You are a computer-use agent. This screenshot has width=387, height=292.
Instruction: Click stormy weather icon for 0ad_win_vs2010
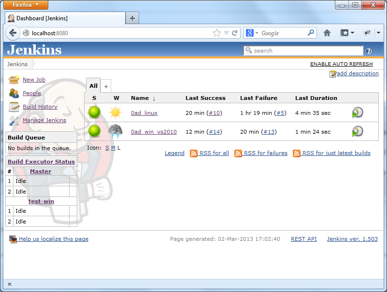[115, 131]
